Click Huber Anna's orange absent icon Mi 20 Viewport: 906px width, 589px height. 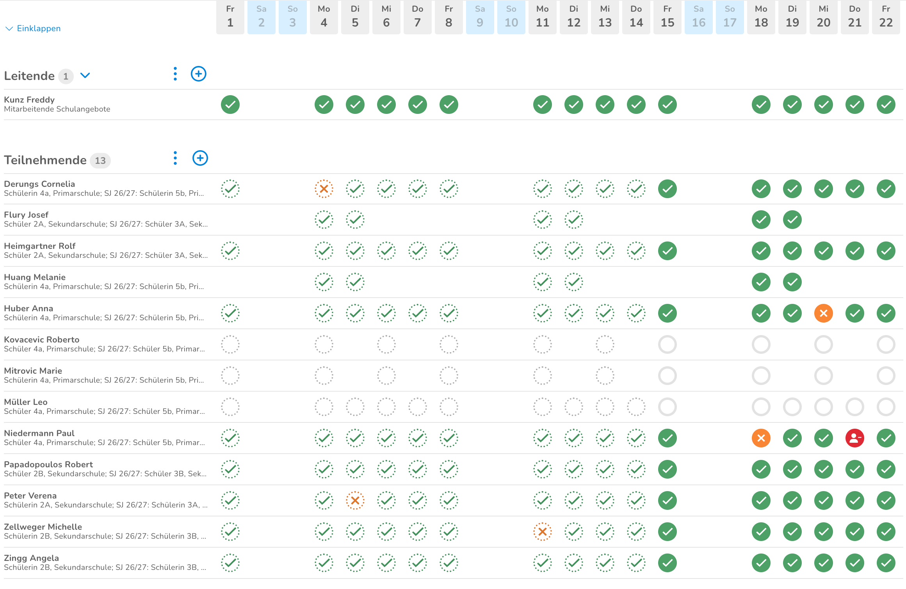(x=824, y=313)
